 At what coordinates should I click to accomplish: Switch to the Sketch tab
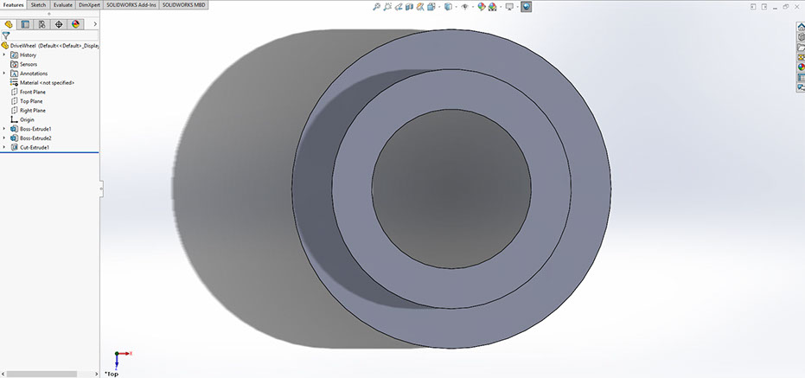click(x=38, y=4)
